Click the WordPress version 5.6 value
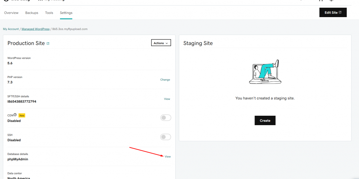 coord(10,63)
